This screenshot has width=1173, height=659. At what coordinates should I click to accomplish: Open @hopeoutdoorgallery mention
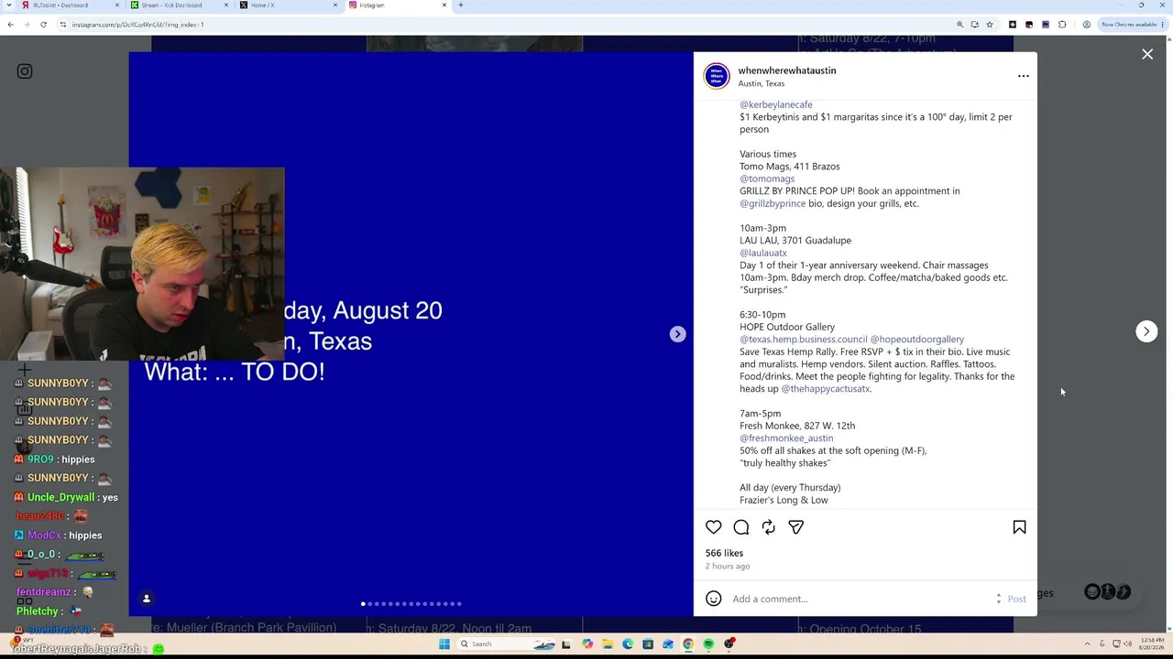tap(917, 340)
